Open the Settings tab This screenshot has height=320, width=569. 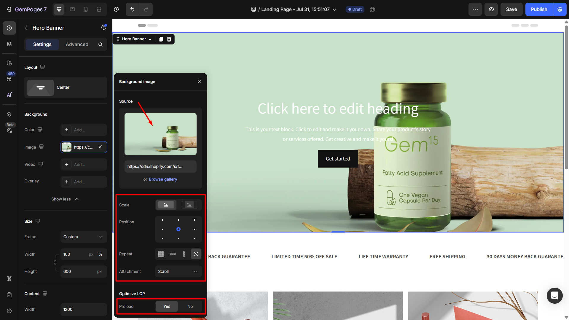42,44
